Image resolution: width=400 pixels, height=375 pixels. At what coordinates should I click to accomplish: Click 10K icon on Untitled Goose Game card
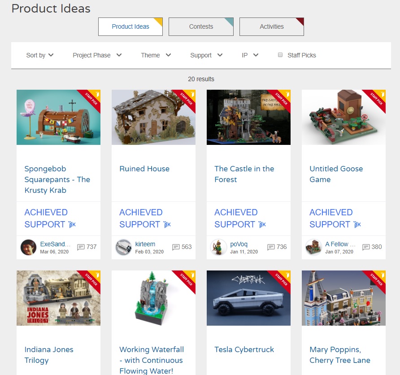(x=357, y=224)
